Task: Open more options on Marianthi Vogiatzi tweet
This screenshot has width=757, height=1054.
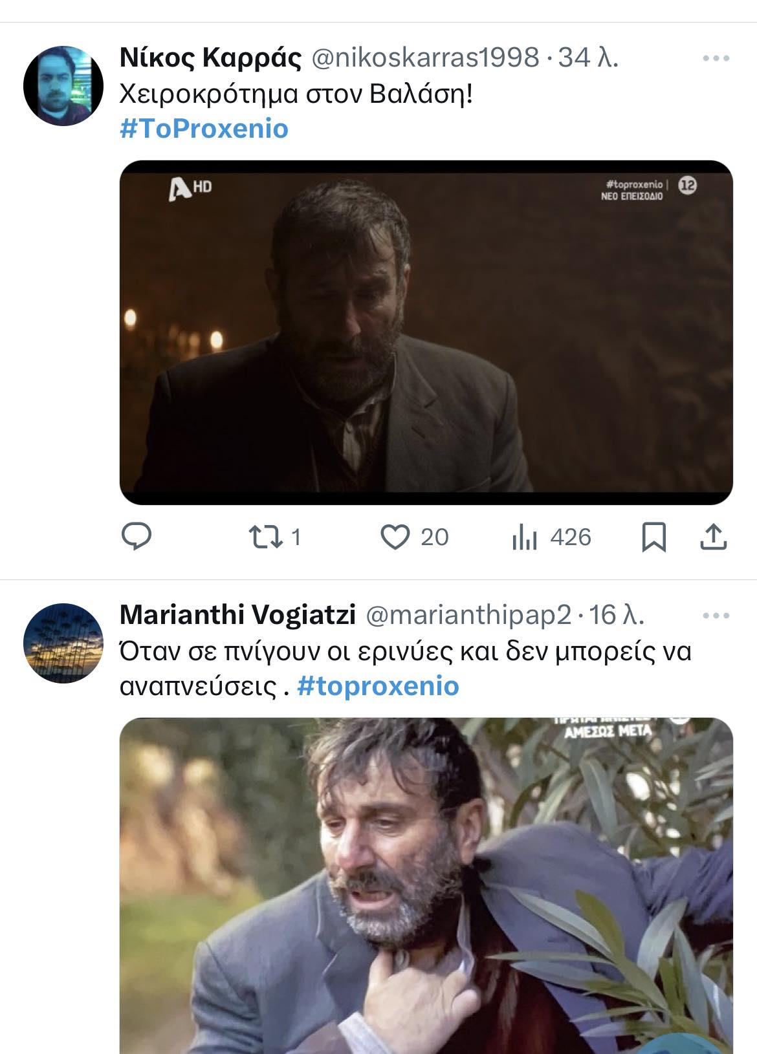Action: coord(716,616)
